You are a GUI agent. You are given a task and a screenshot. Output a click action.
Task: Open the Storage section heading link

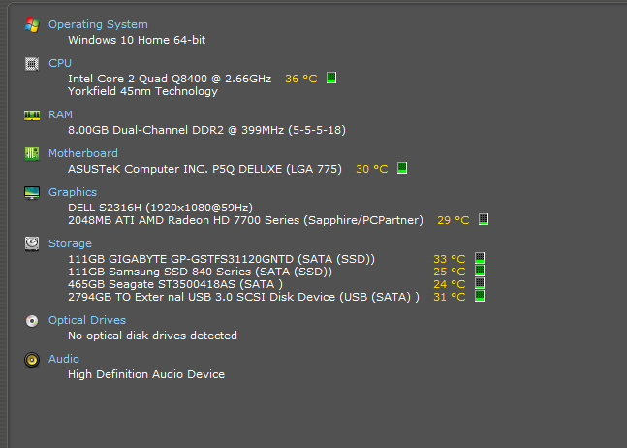[70, 243]
